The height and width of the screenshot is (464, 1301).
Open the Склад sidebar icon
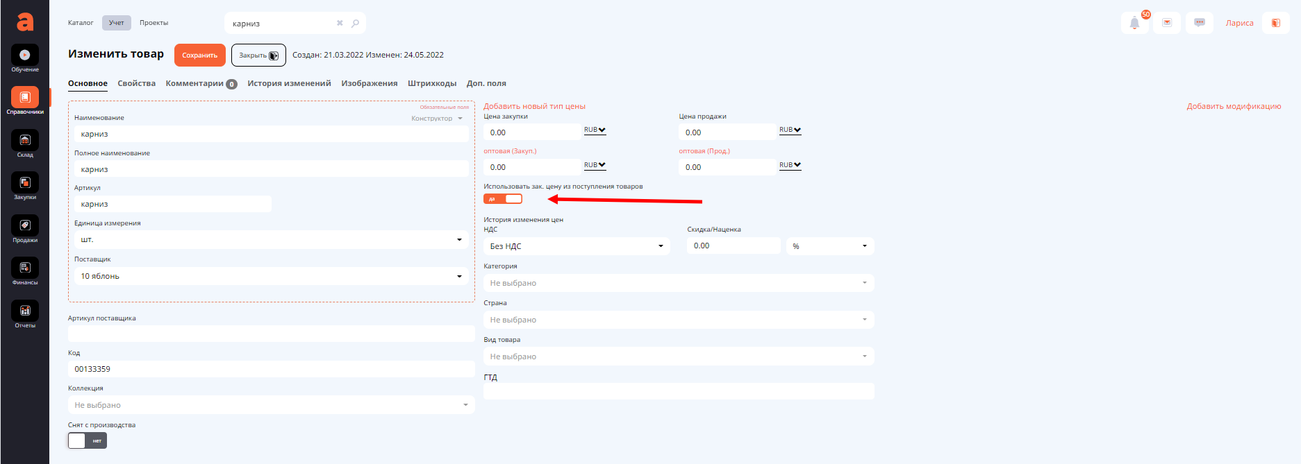[x=25, y=141]
